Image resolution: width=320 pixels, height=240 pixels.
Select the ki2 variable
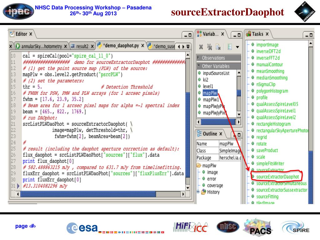point(206,80)
